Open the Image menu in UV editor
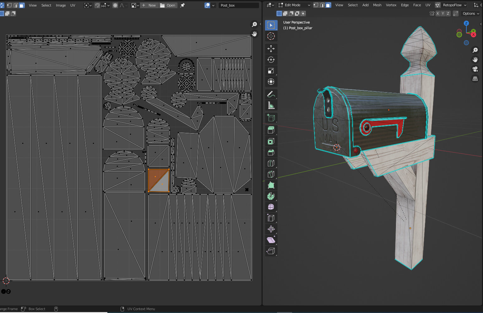This screenshot has height=313, width=483. pos(61,5)
